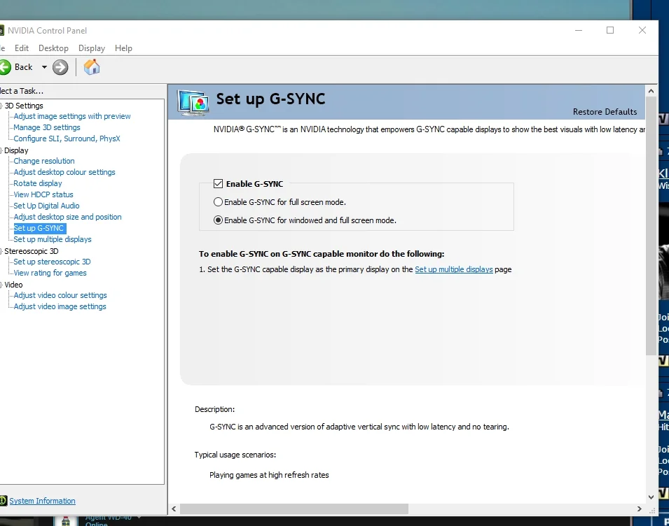Click the vertical scrollbar thumb
The height and width of the screenshot is (526, 669).
pyautogui.click(x=651, y=226)
